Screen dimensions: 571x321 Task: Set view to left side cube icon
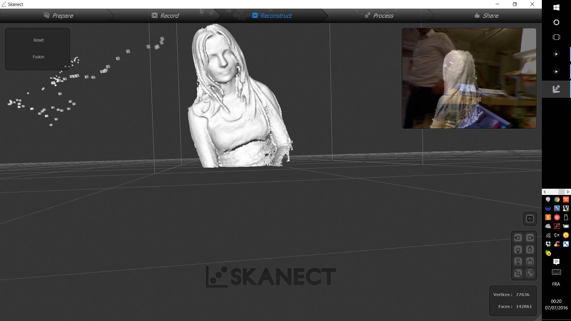click(x=518, y=238)
